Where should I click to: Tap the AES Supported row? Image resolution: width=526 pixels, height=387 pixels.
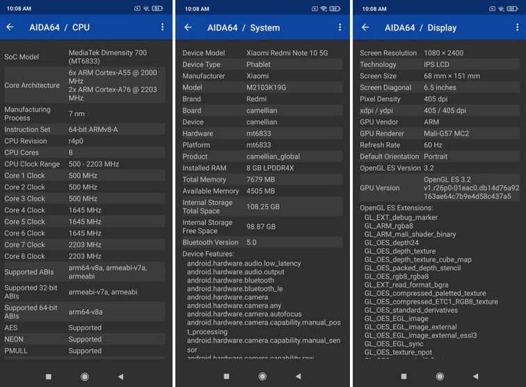point(85,328)
